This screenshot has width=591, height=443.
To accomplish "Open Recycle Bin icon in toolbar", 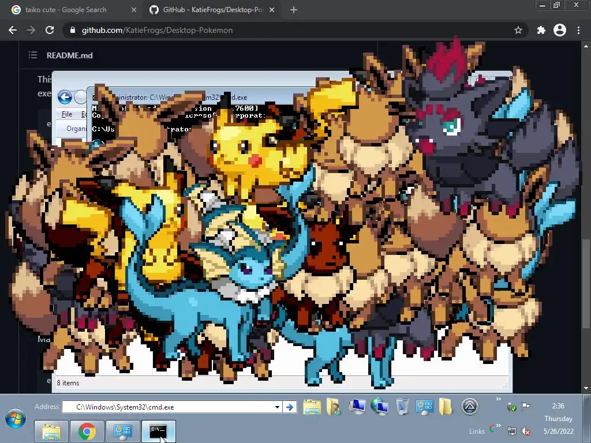I will (x=402, y=407).
